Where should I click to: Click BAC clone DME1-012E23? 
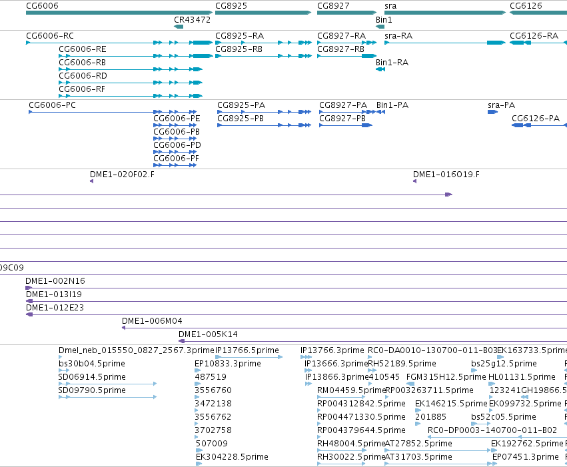click(296, 315)
